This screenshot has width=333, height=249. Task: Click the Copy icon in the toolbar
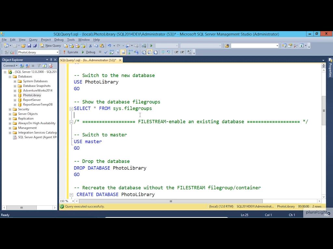(96, 46)
